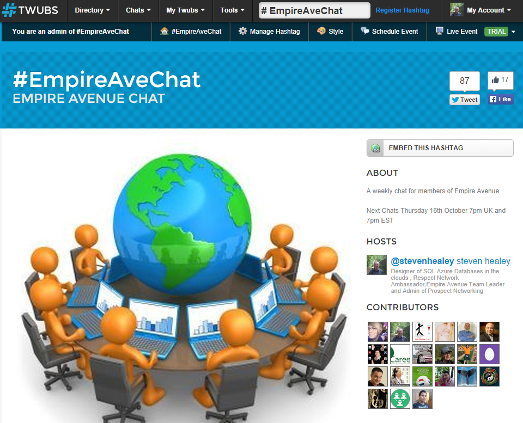
Task: Expand the arrow next to the TRIAL badge
Action: pos(513,32)
